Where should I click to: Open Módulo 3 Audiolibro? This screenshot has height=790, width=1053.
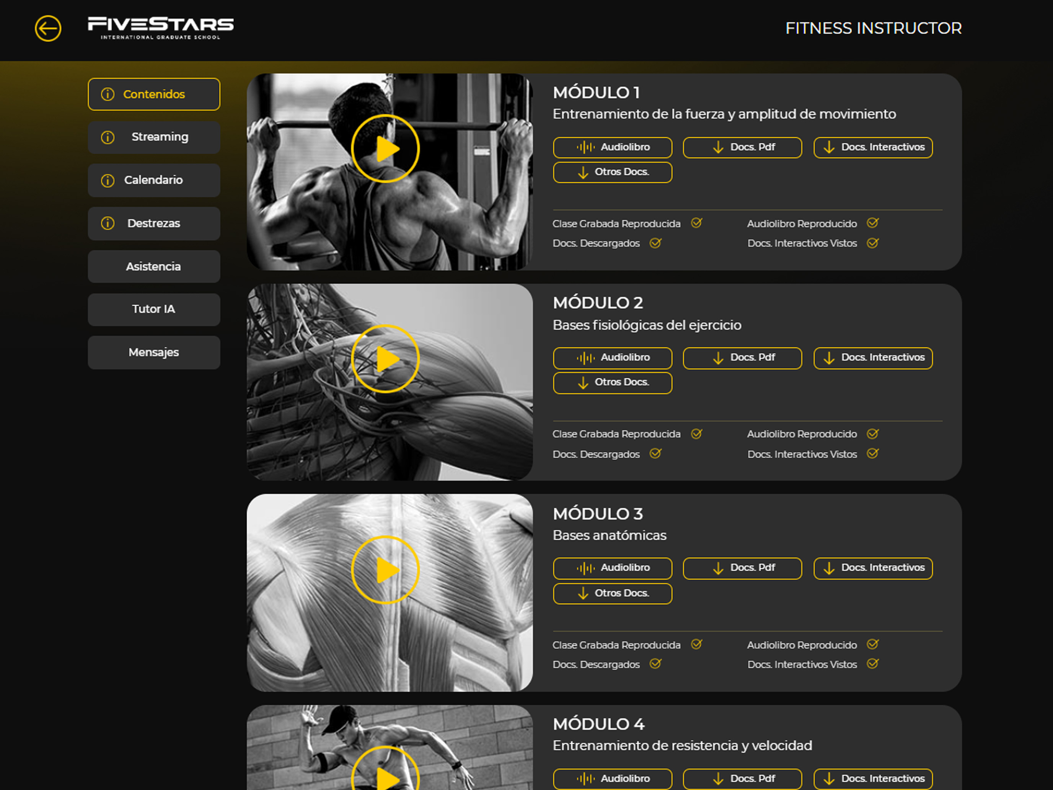pyautogui.click(x=613, y=568)
